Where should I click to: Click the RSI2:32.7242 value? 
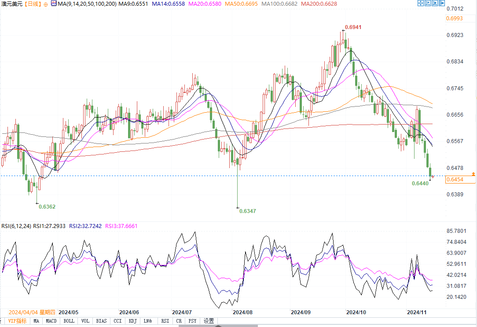point(85,226)
